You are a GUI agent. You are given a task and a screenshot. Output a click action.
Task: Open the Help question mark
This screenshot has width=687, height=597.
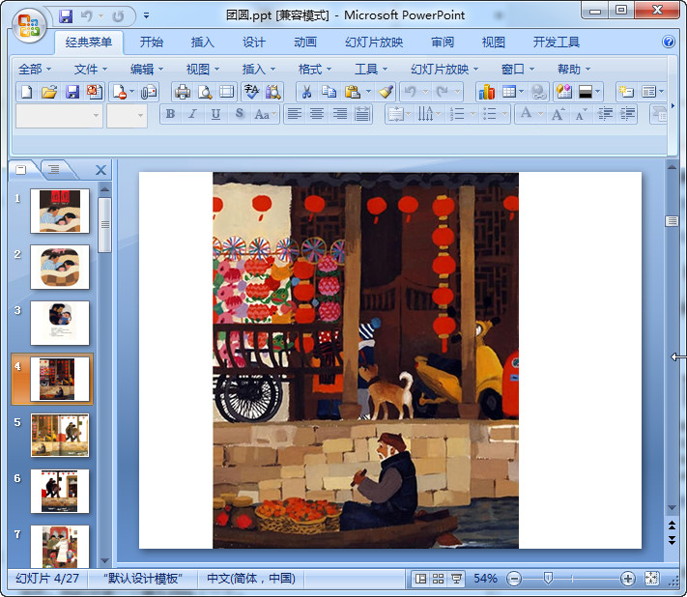coord(669,42)
